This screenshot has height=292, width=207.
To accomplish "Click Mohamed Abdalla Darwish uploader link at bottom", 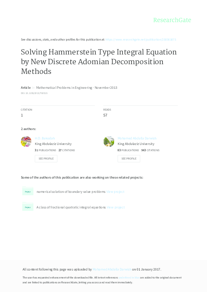I will coord(112,269).
